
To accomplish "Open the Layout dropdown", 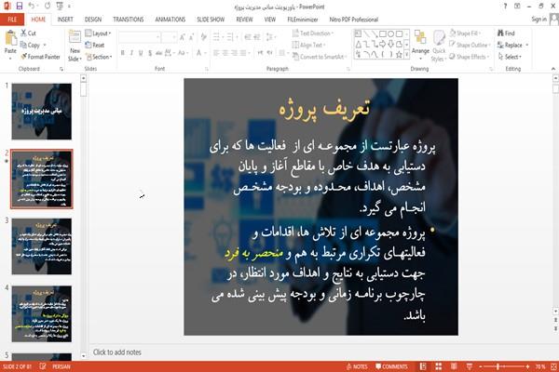I will pos(99,33).
